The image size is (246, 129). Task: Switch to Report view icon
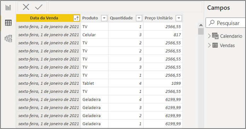point(8,7)
